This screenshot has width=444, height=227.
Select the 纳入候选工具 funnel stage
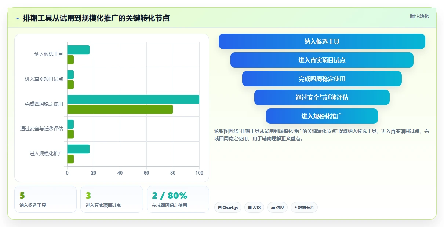[322, 41]
